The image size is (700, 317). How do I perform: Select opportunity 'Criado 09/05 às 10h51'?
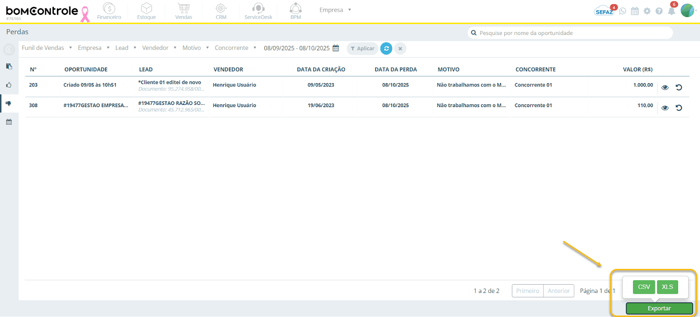pos(90,85)
